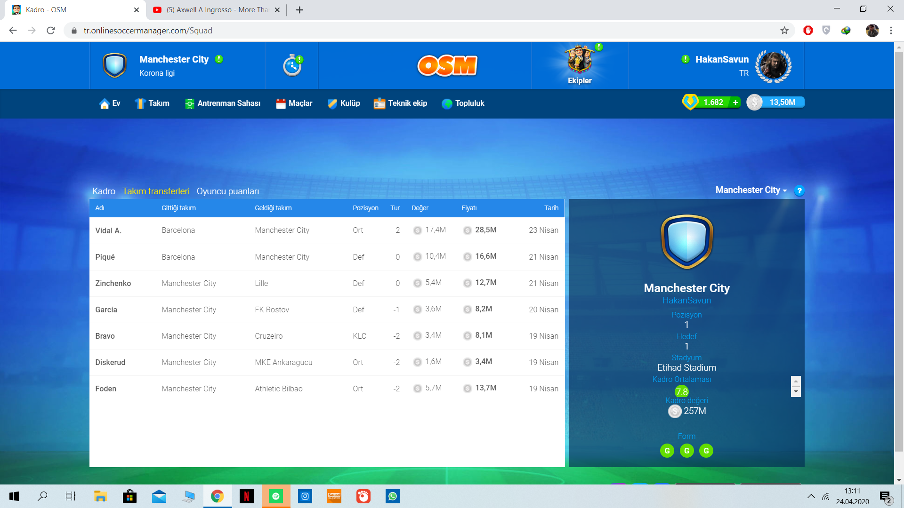Click panel scroll down arrow
The width and height of the screenshot is (904, 508).
796,391
